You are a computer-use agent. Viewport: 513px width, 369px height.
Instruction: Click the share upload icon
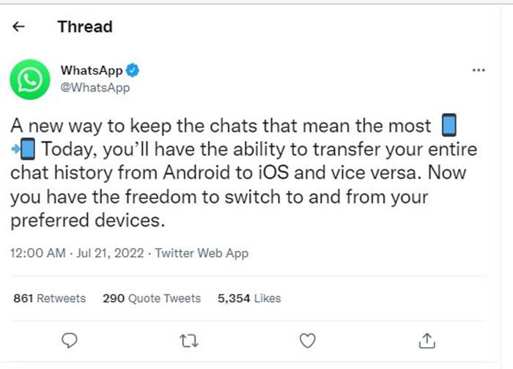coord(427,340)
